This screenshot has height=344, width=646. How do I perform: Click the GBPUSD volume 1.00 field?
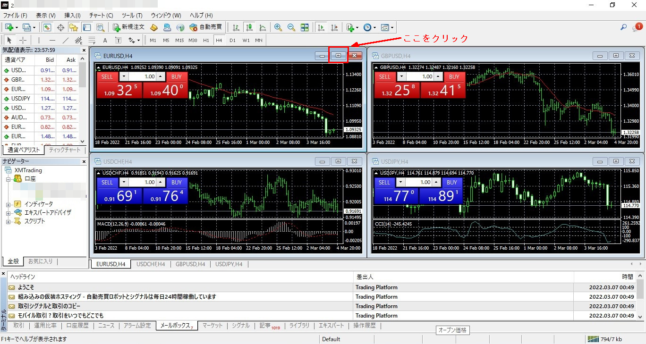pos(420,76)
